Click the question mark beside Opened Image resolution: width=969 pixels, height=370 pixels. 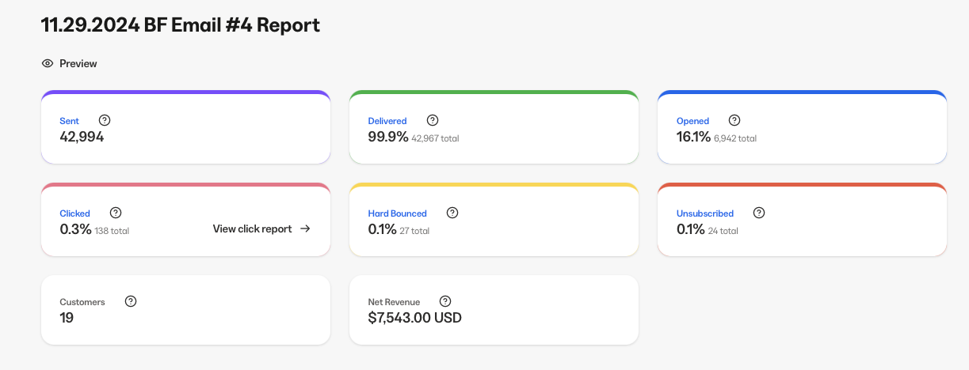734,120
